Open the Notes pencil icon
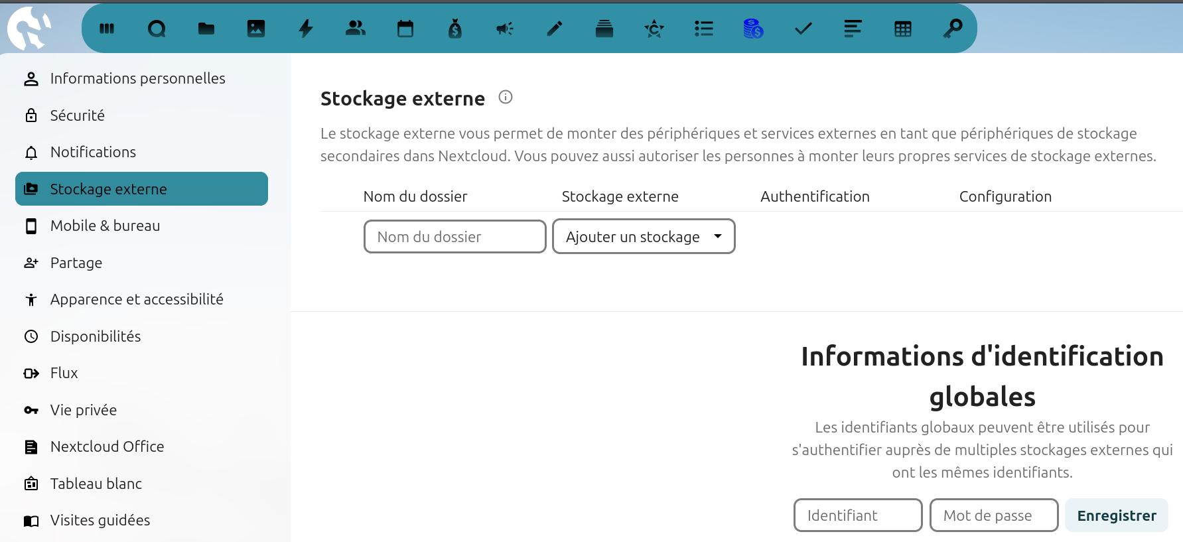The image size is (1183, 542). click(555, 29)
